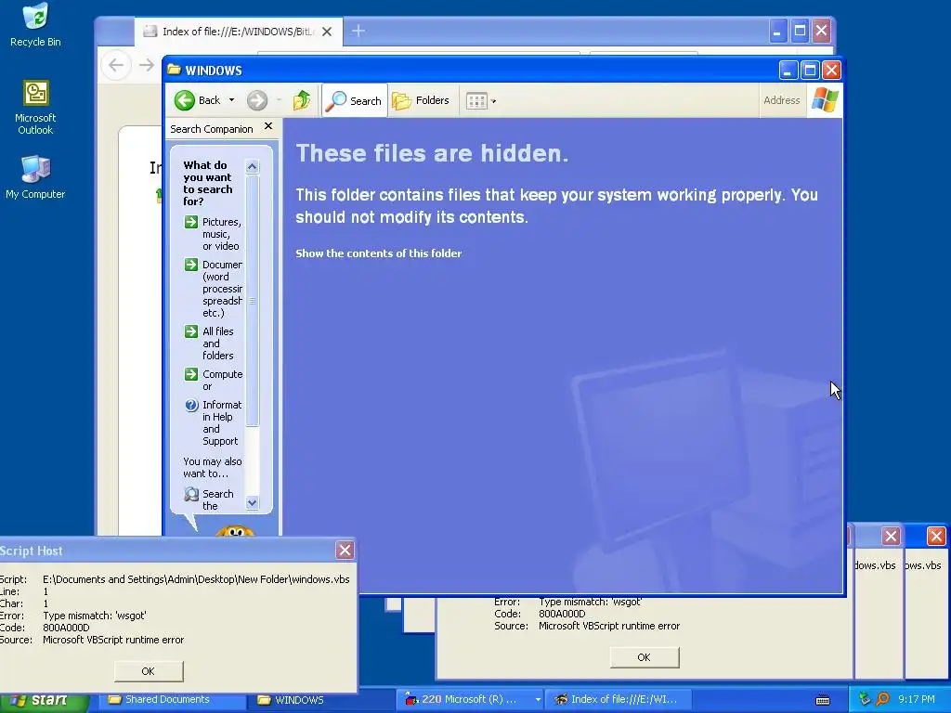The height and width of the screenshot is (713, 951).
Task: Open Information in Help and Support
Action: tap(213, 422)
